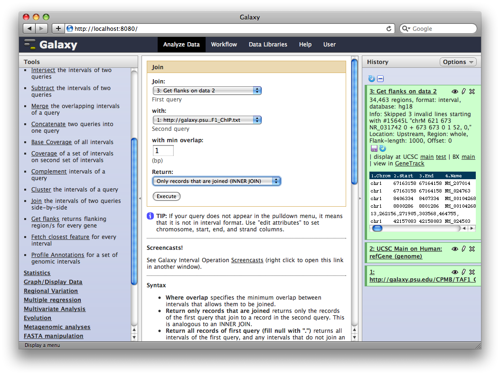
Task: Delete the Get flanks on data 2 dataset
Action: (472, 91)
